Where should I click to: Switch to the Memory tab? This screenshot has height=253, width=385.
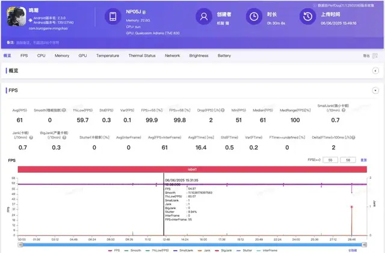click(x=62, y=55)
